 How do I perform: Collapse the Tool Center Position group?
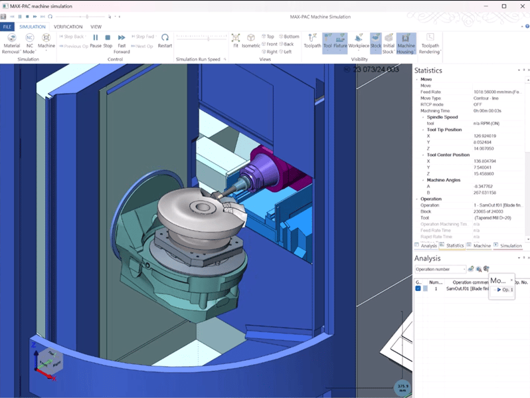coord(423,155)
